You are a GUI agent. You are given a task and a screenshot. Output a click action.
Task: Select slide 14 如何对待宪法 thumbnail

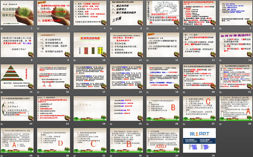(x=236, y=45)
